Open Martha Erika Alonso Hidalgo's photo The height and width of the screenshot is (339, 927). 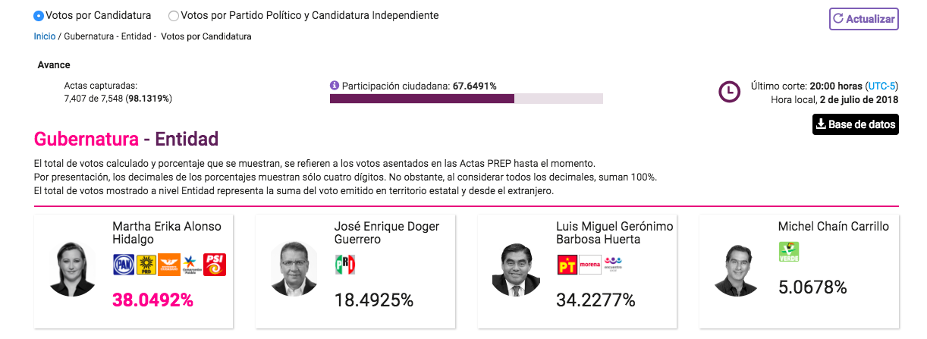tap(73, 270)
